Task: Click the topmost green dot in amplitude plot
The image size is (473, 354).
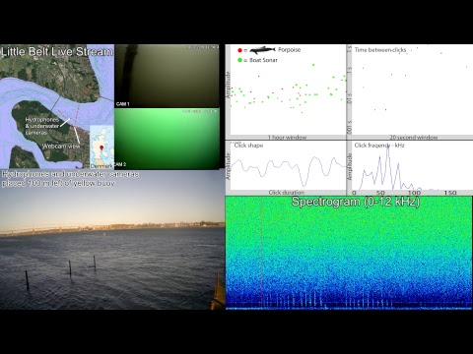Action: click(x=313, y=65)
